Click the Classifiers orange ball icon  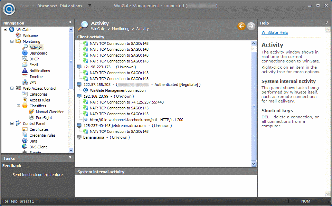[x=25, y=106]
